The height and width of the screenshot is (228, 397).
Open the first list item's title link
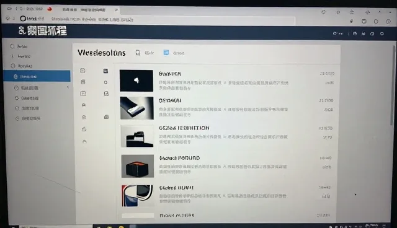point(169,74)
